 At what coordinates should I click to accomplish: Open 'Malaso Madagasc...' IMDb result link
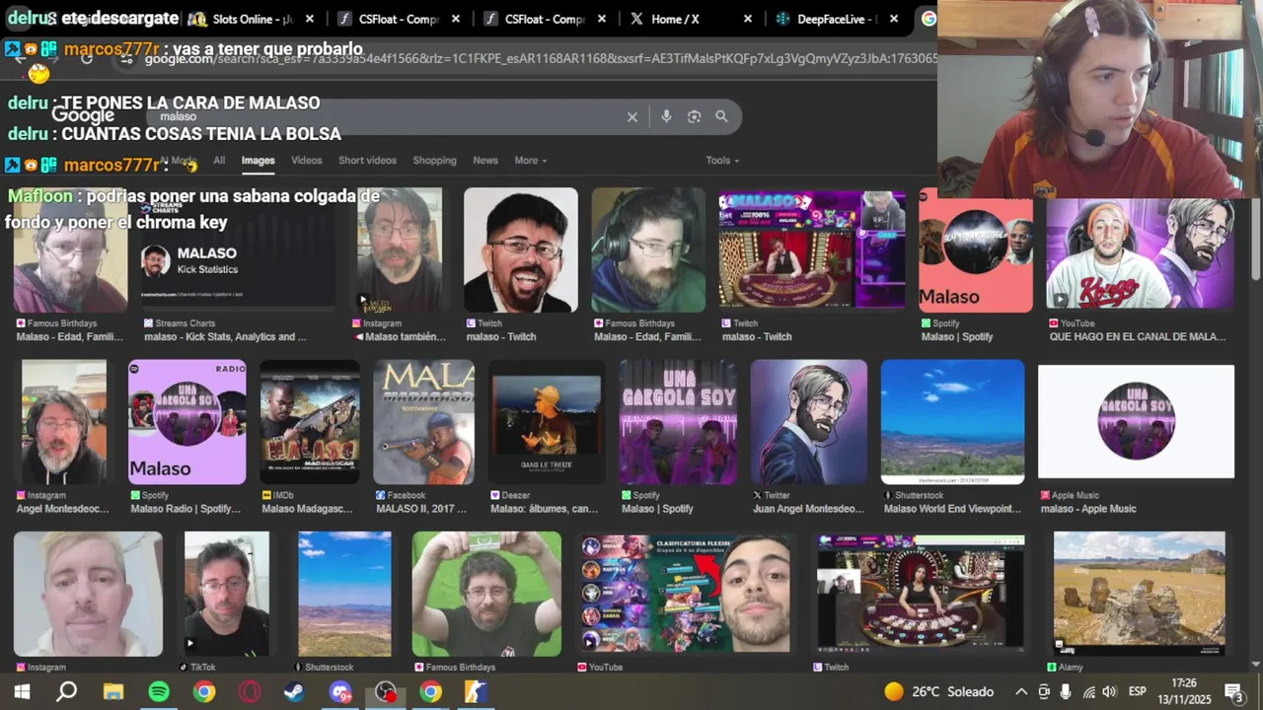coord(307,510)
